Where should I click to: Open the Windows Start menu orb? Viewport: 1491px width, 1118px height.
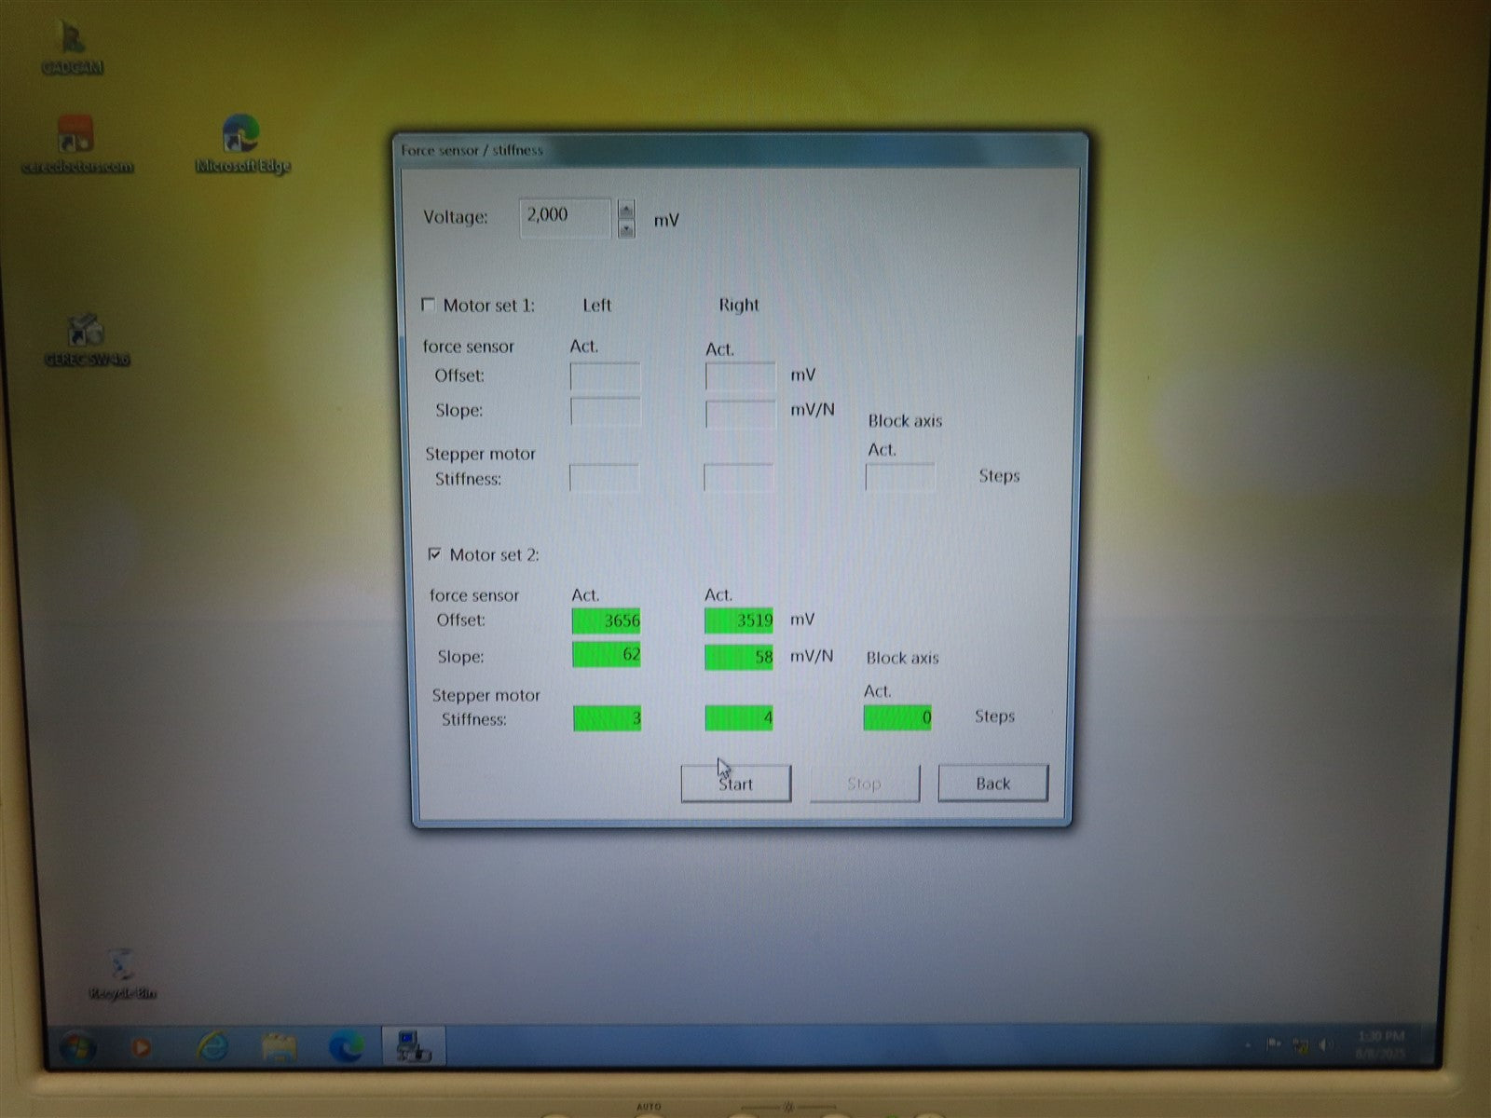77,1047
